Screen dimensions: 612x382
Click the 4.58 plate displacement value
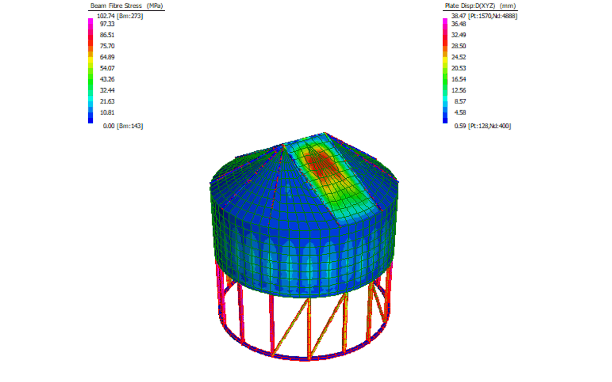[459, 112]
